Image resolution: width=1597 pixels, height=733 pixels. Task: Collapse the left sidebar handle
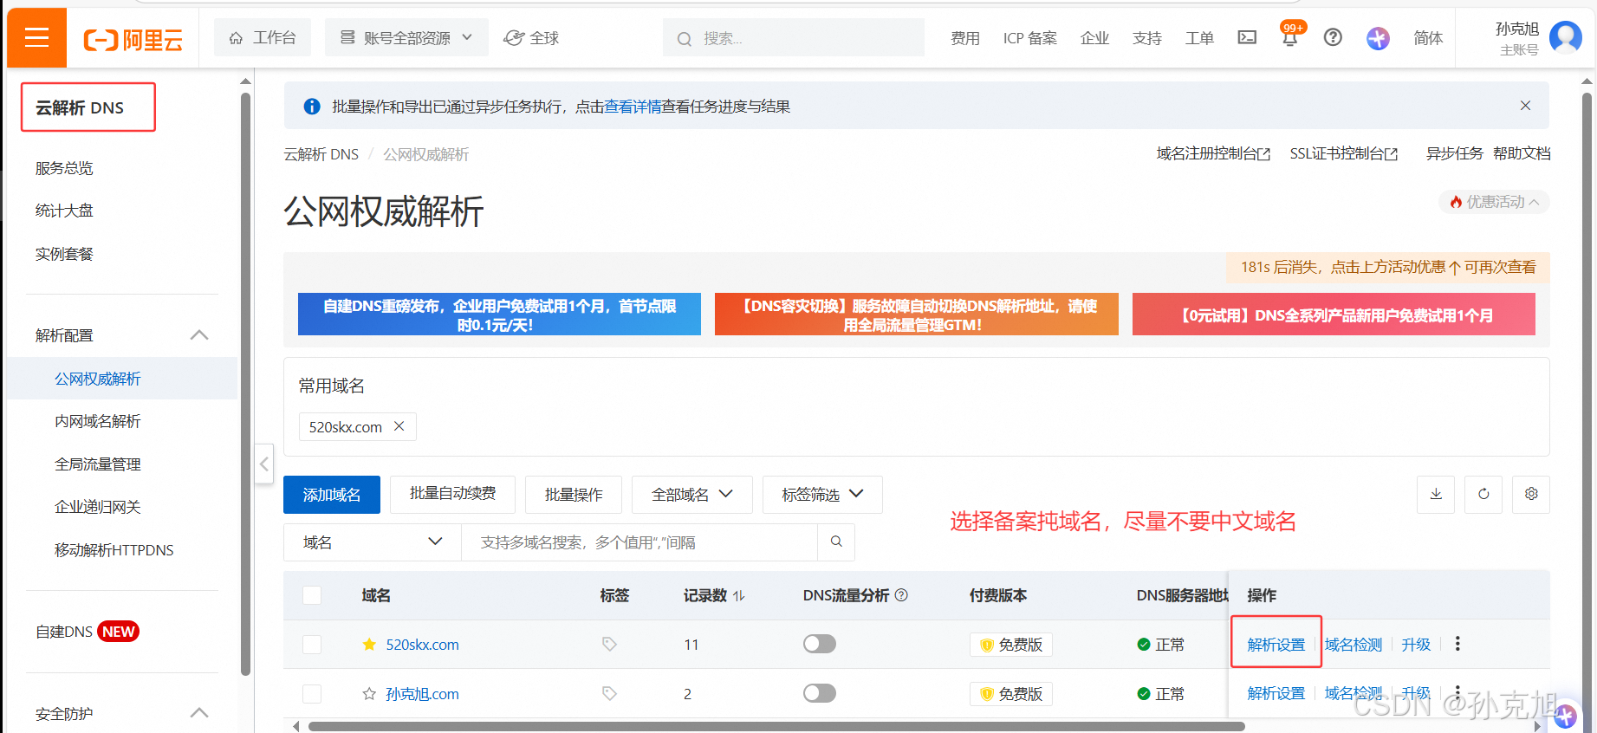click(x=264, y=464)
